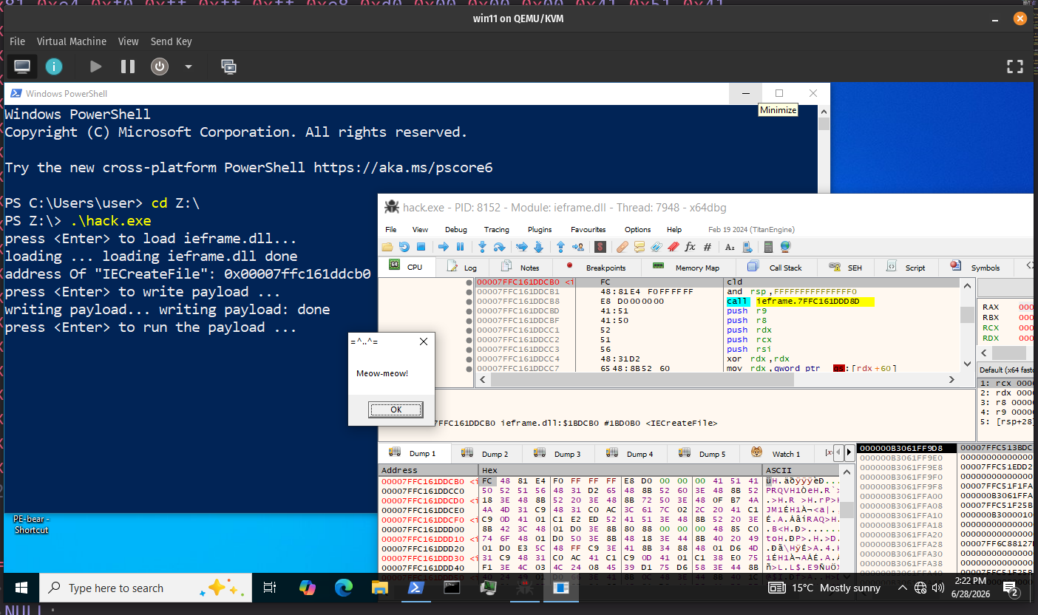Open the Variables hash icon
The image size is (1038, 615).
click(708, 247)
